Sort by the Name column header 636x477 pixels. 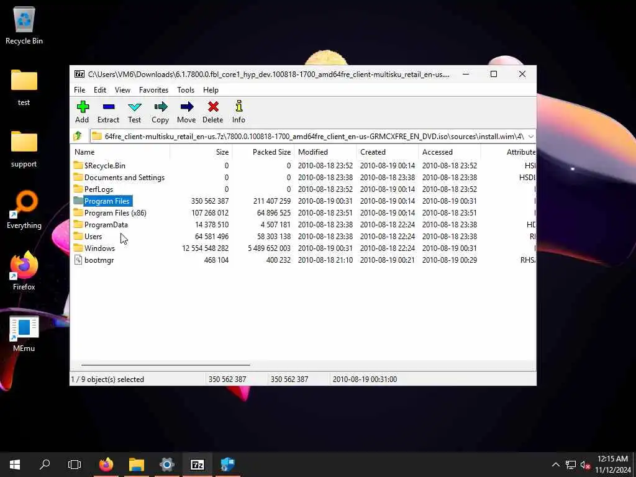point(120,152)
